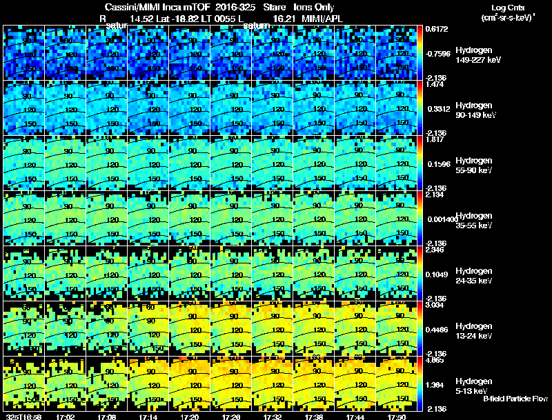Click the color scale bar for 5-13 keV
The image size is (552, 420).
click(420, 383)
